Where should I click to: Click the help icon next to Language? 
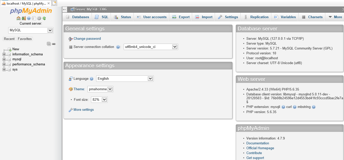[x=92, y=79]
